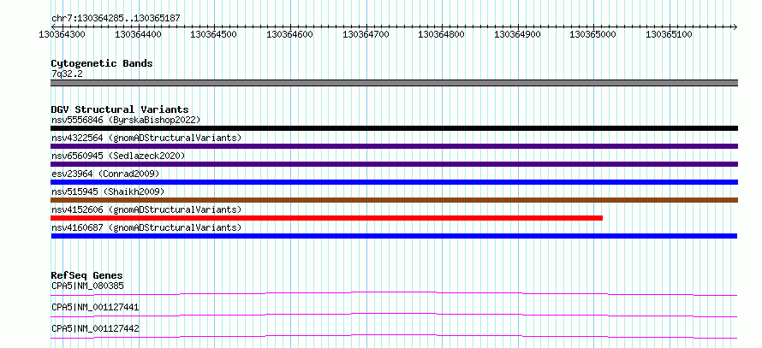Select the red nsv4152606 variant bar

point(326,218)
